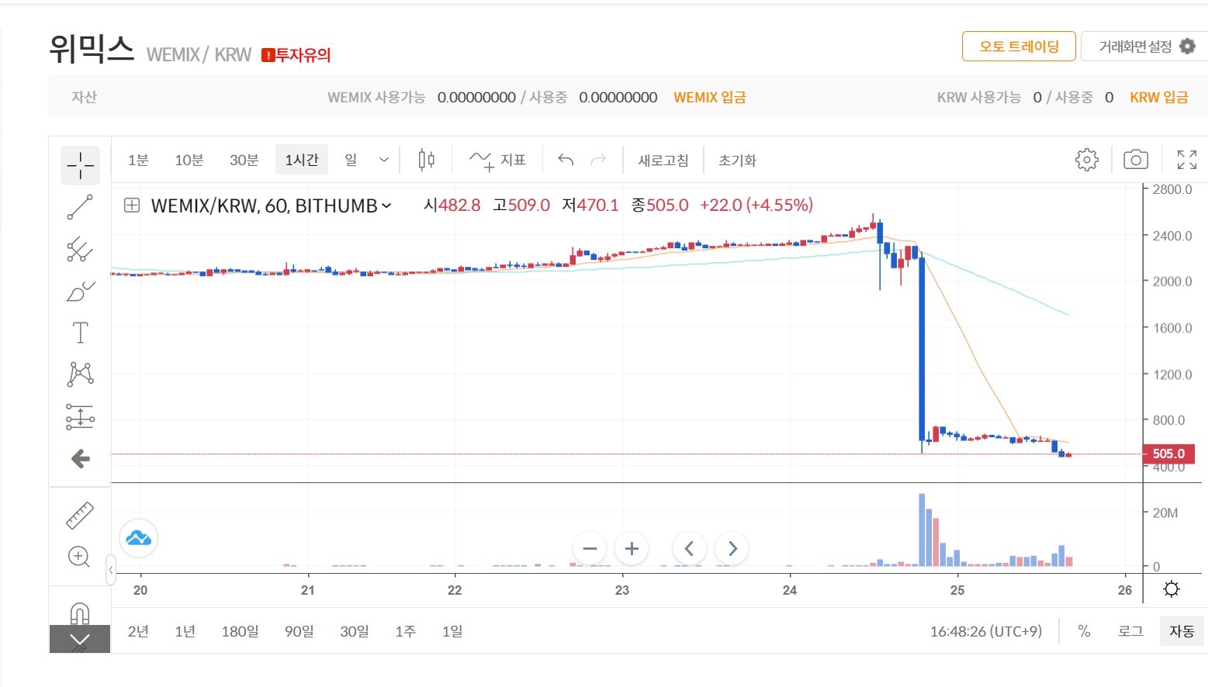Click the back arrow icon in toolbar

[80, 459]
